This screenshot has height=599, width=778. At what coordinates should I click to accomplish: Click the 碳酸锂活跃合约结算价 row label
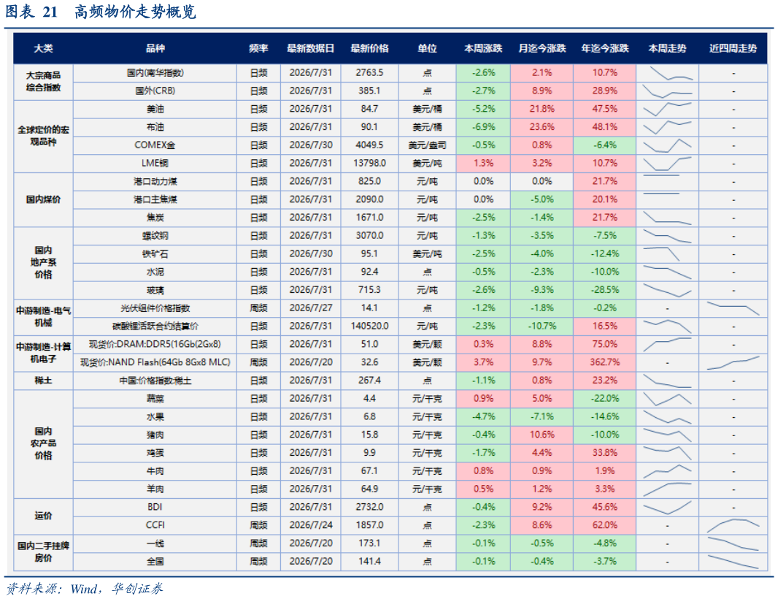pyautogui.click(x=155, y=327)
